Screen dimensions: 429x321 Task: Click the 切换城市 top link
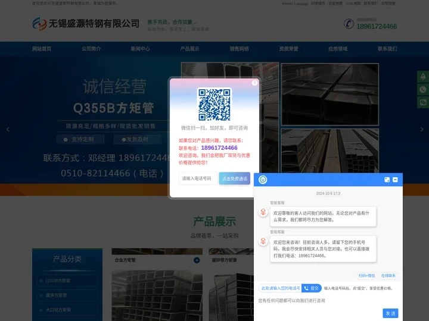(318, 4)
